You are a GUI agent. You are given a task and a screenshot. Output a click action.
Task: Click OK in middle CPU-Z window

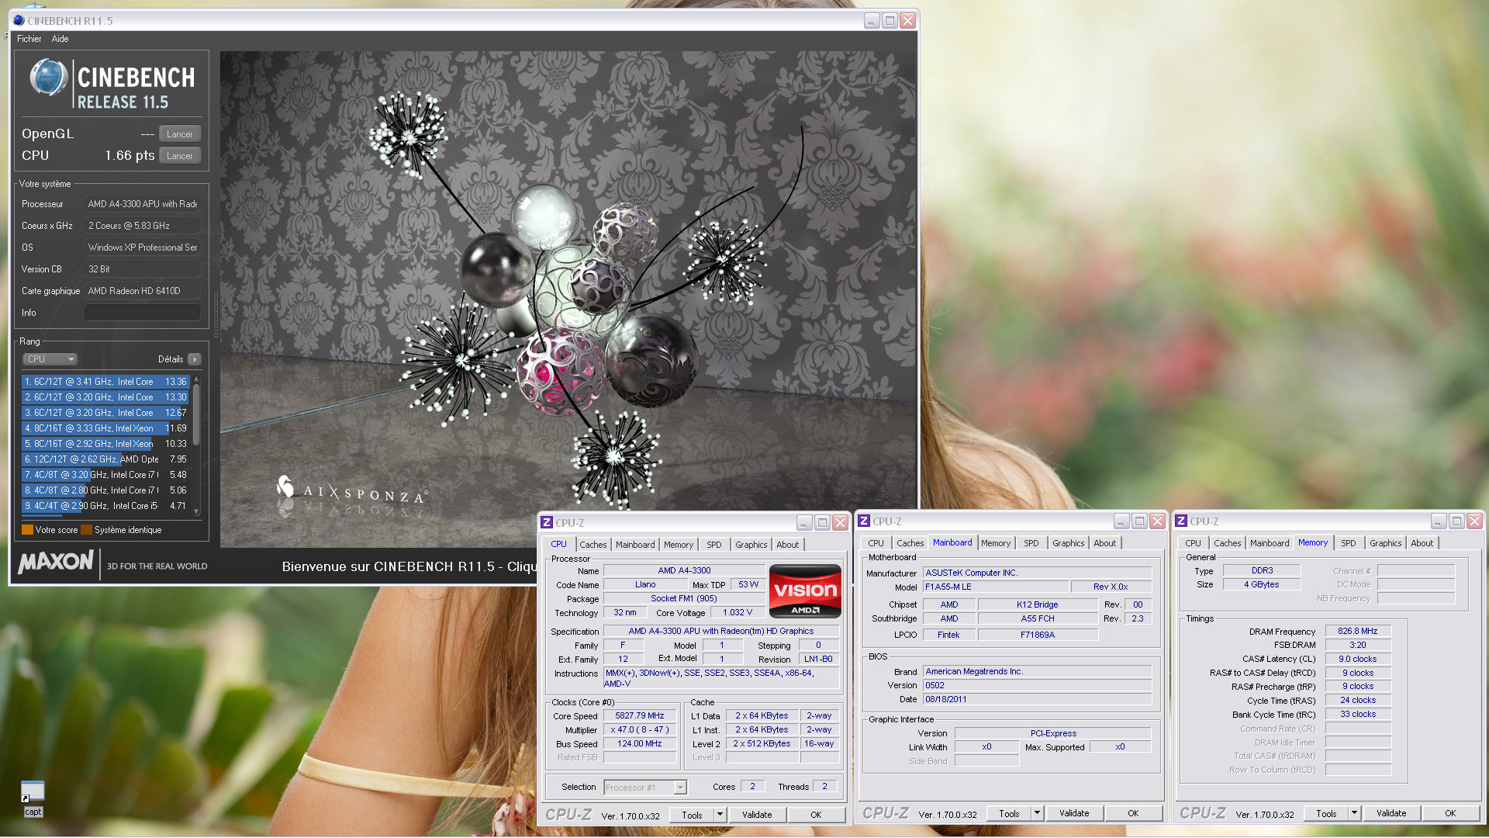tap(1133, 813)
